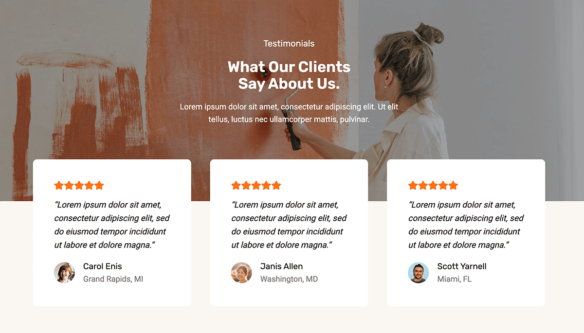Image resolution: width=584 pixels, height=333 pixels.
Task: Click the last star in Janis Allen's rating
Action: click(x=276, y=185)
